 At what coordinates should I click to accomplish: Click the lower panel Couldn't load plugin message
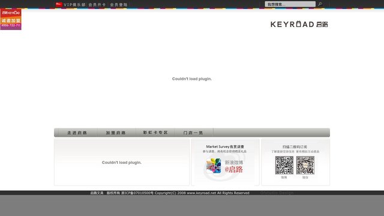[122, 163]
